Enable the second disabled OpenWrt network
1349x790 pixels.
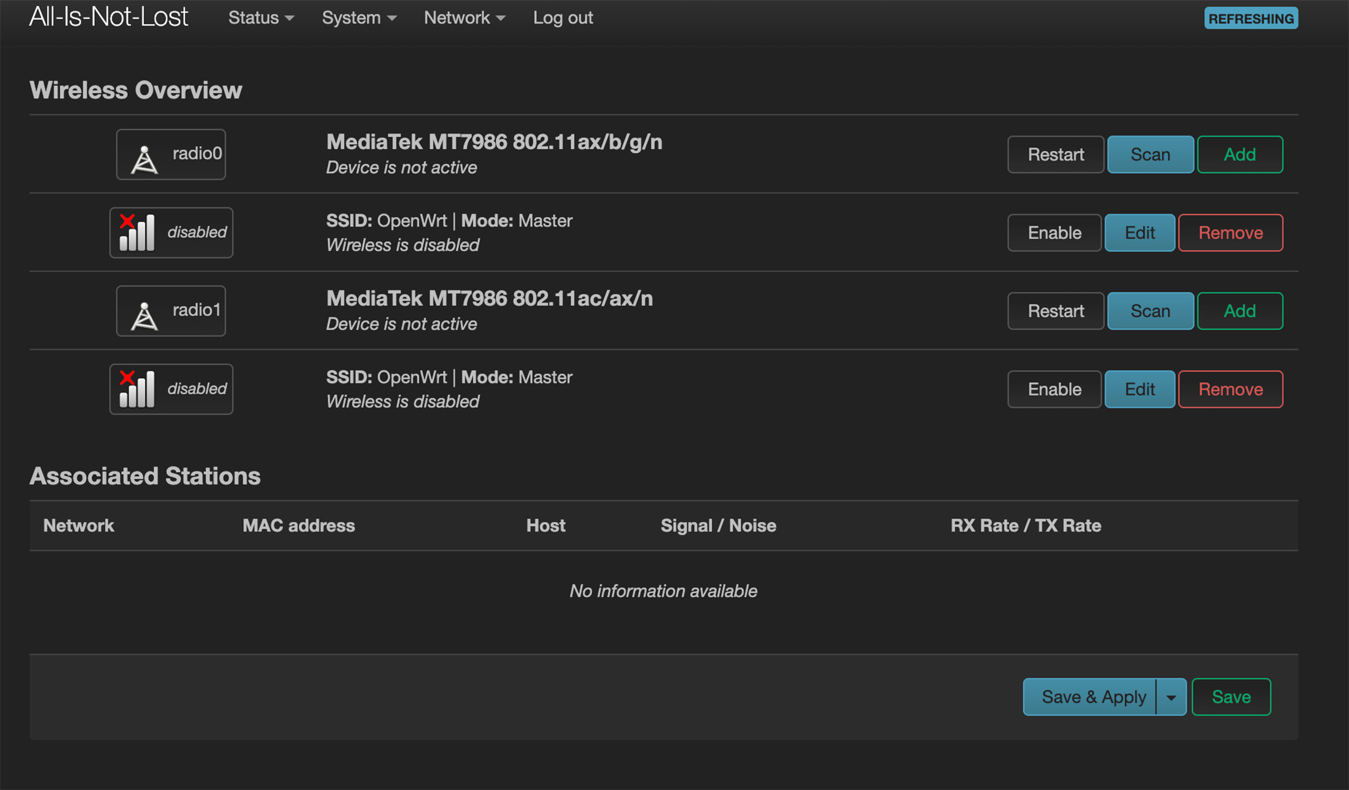[x=1054, y=388]
